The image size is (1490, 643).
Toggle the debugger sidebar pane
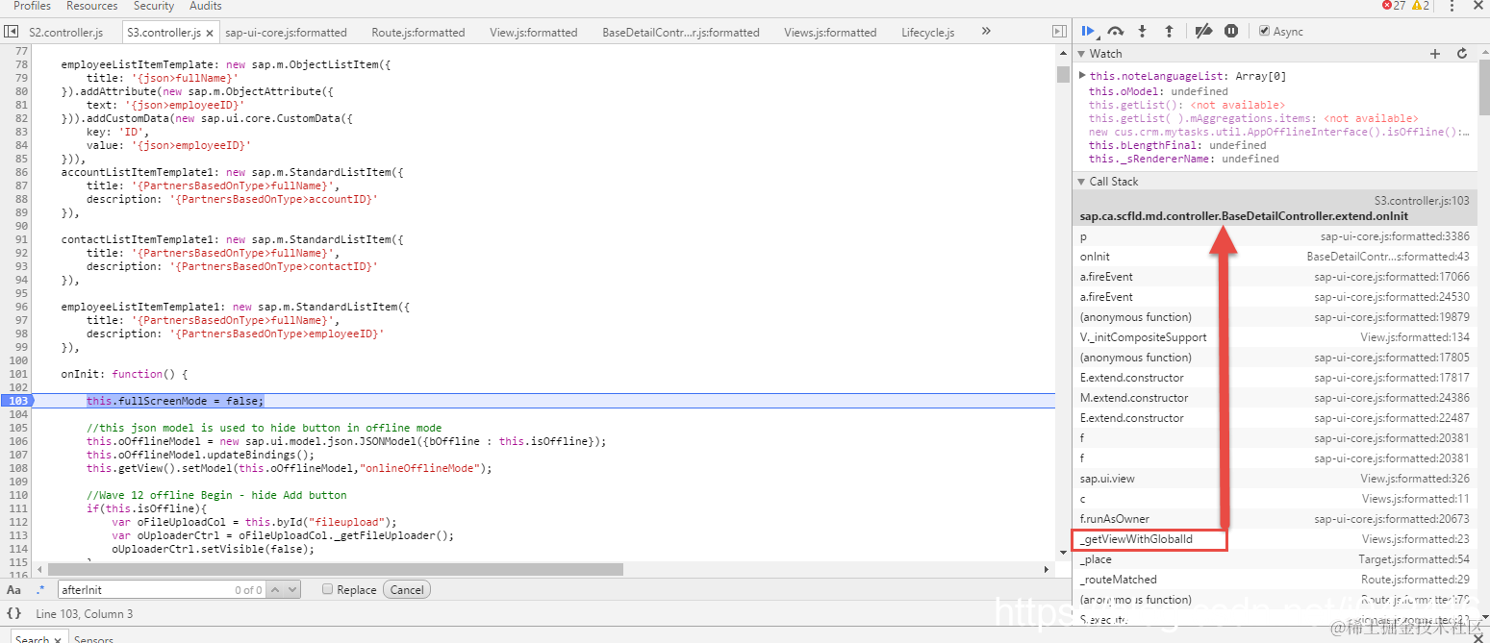[1061, 32]
